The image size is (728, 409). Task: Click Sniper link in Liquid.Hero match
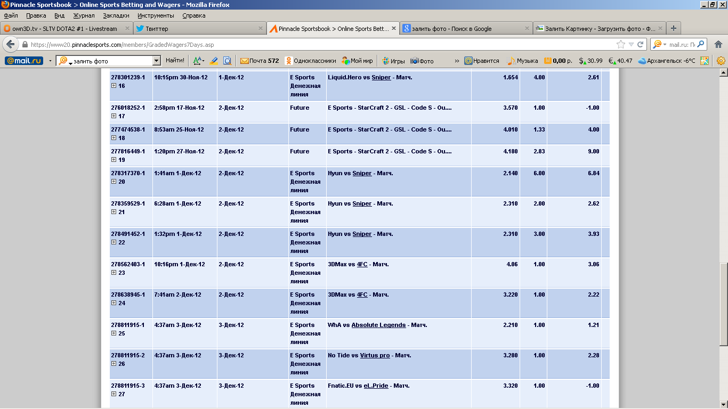(x=381, y=78)
